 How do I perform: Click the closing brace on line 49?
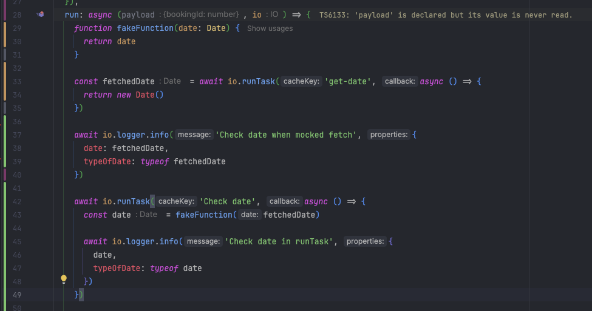pos(77,295)
